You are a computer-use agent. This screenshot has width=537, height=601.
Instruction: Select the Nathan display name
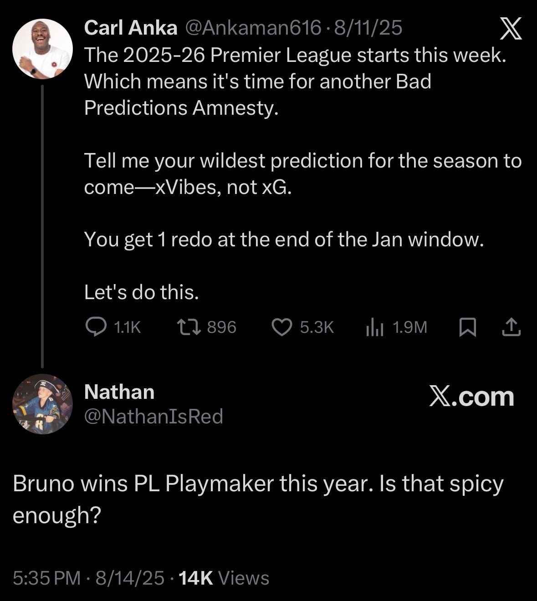coord(119,392)
